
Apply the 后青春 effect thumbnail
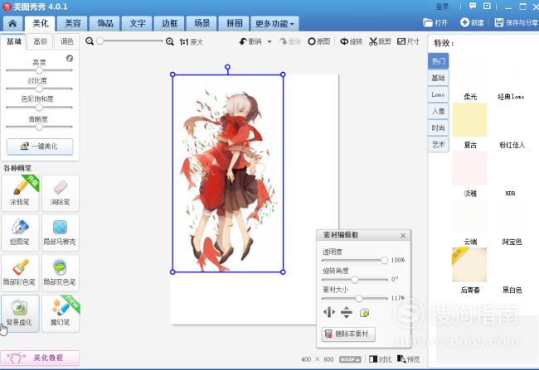469,266
